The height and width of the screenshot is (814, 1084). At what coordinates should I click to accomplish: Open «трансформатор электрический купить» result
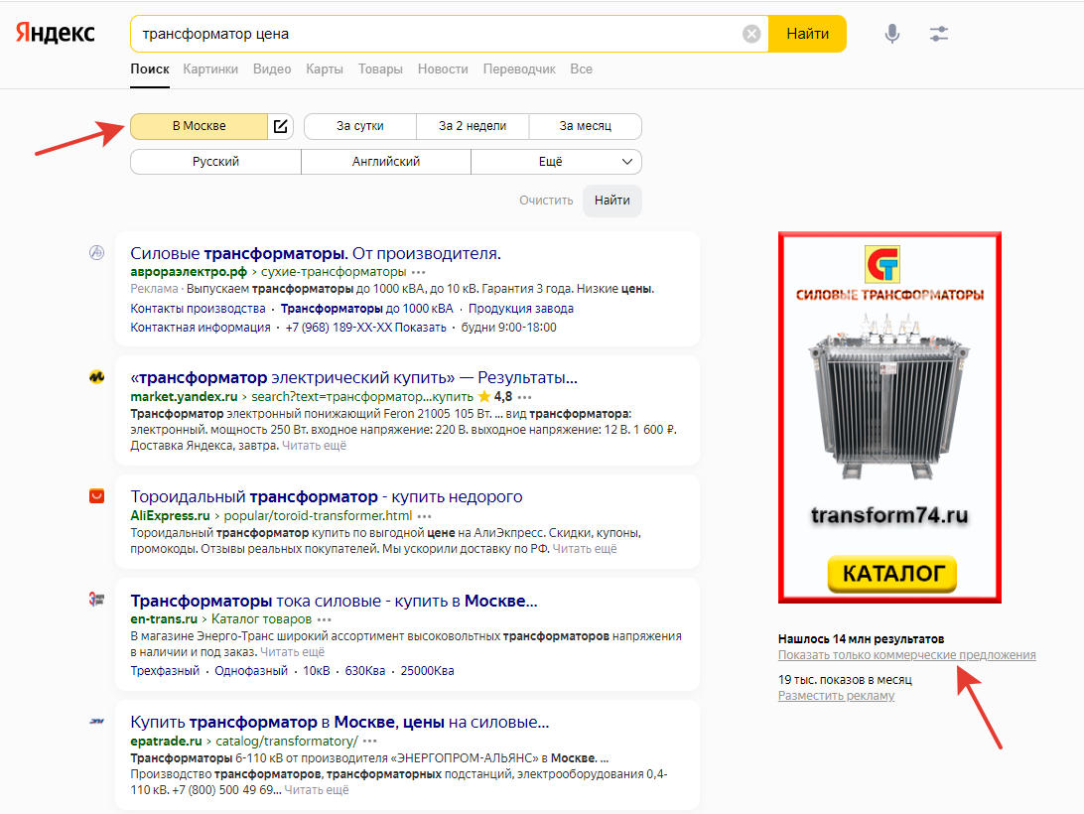pos(354,377)
